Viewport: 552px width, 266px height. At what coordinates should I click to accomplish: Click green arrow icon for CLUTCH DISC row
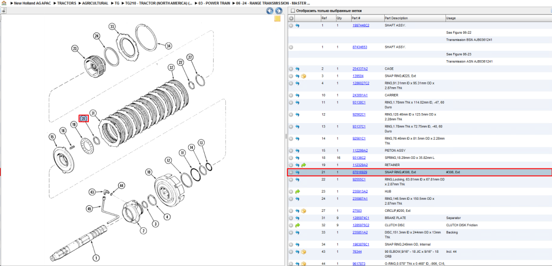[297, 225]
